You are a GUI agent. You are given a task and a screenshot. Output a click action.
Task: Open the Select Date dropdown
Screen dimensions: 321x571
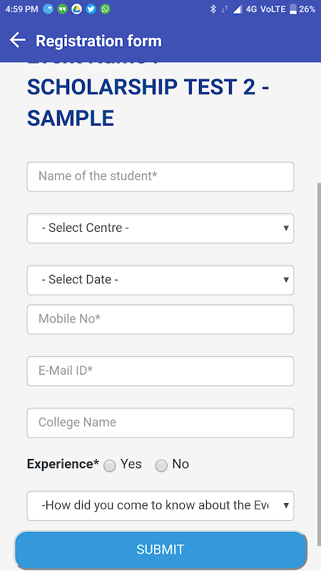click(x=160, y=280)
